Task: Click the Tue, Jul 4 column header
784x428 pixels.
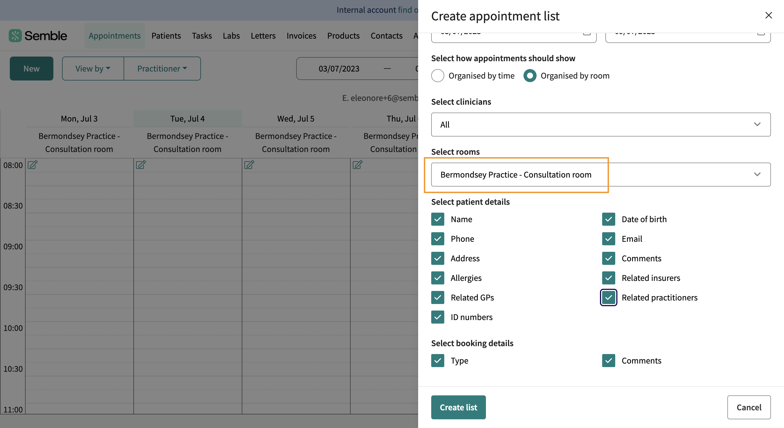Action: click(188, 119)
